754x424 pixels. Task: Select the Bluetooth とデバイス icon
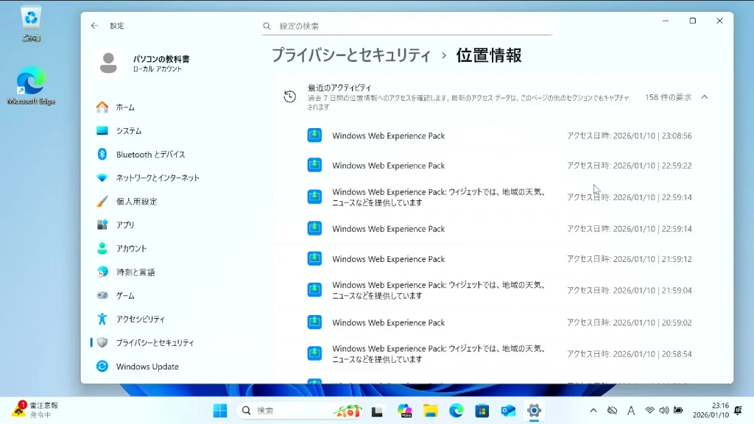102,155
